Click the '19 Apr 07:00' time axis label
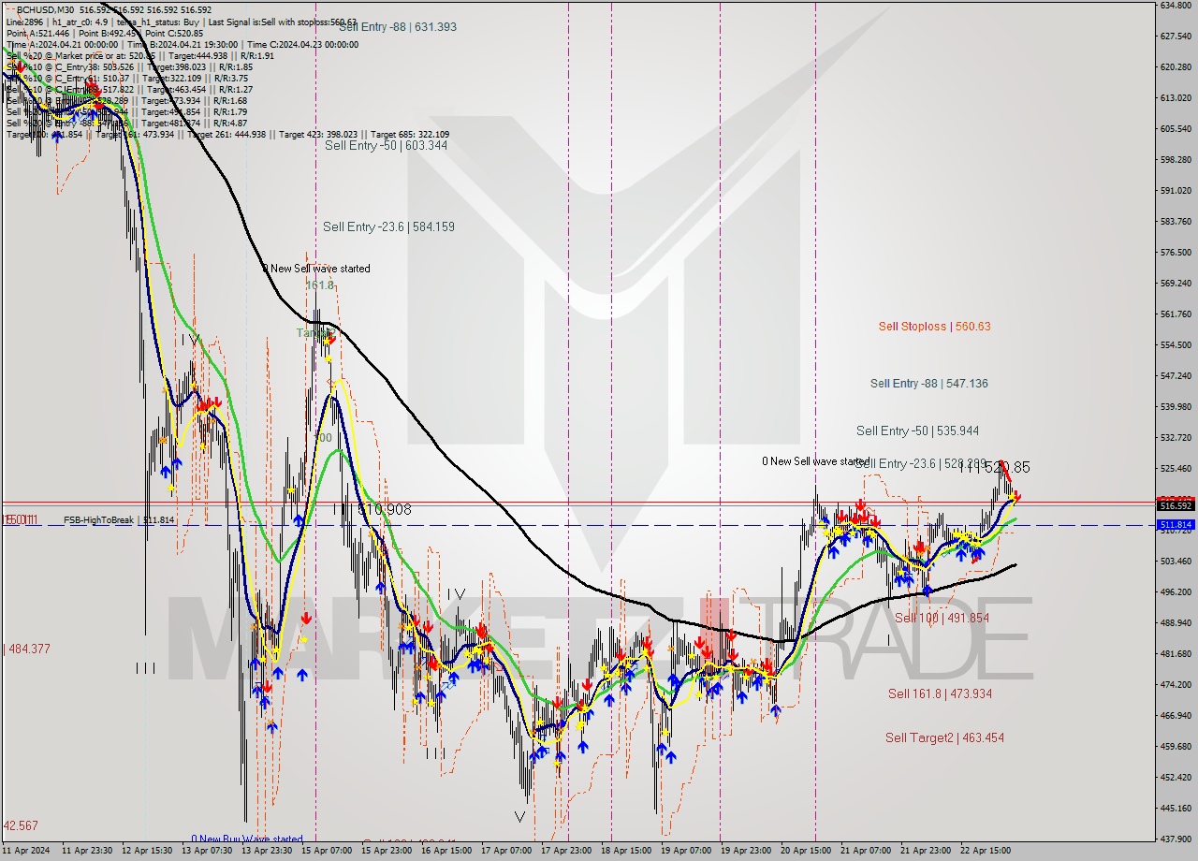Screen dimensions: 1198x861 pos(686,851)
